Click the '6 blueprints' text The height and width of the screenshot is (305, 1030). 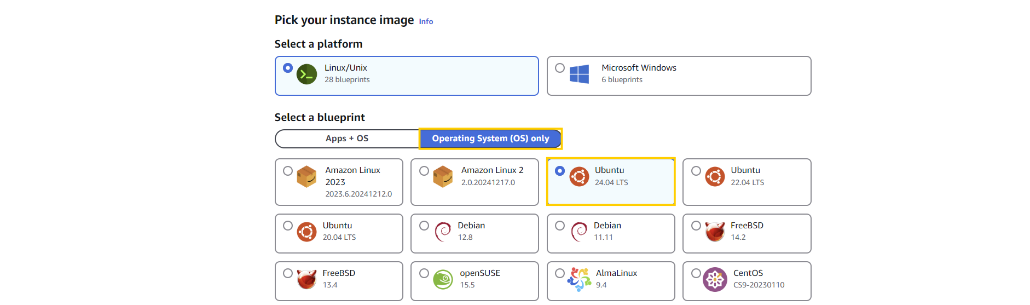pyautogui.click(x=622, y=79)
